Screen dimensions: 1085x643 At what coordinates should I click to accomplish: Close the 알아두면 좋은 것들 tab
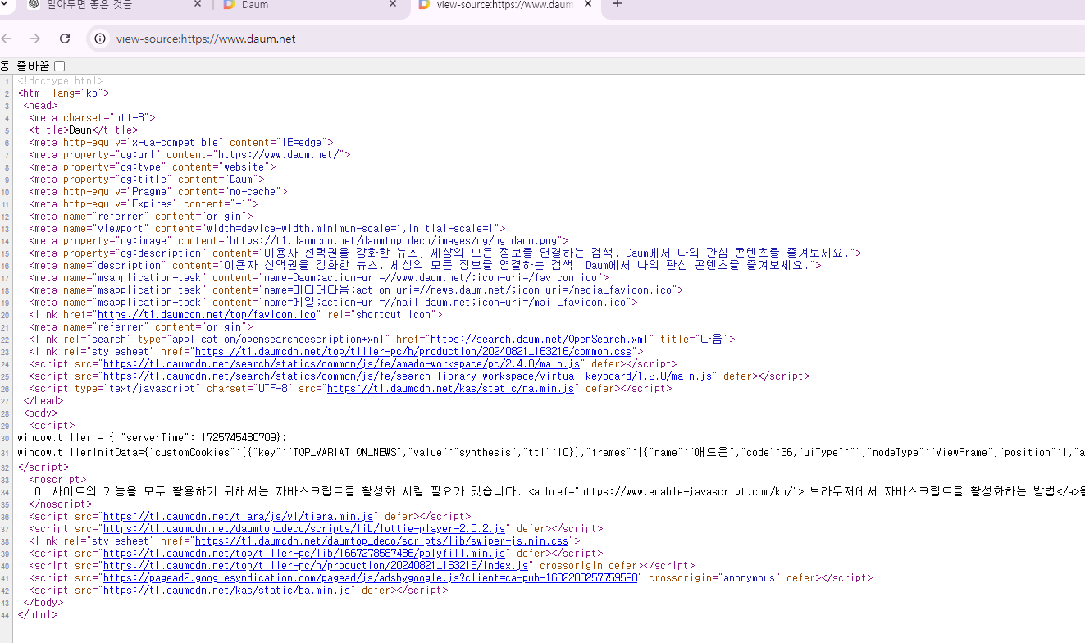[198, 4]
